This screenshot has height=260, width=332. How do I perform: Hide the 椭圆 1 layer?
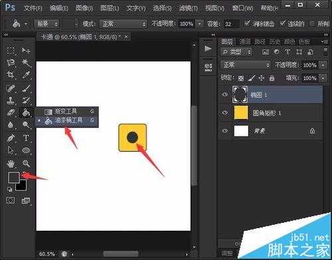[225, 95]
